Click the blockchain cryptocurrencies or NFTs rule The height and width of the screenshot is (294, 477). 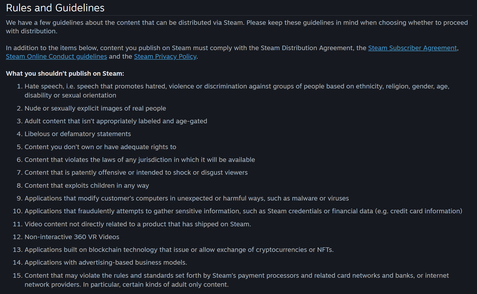(x=179, y=250)
